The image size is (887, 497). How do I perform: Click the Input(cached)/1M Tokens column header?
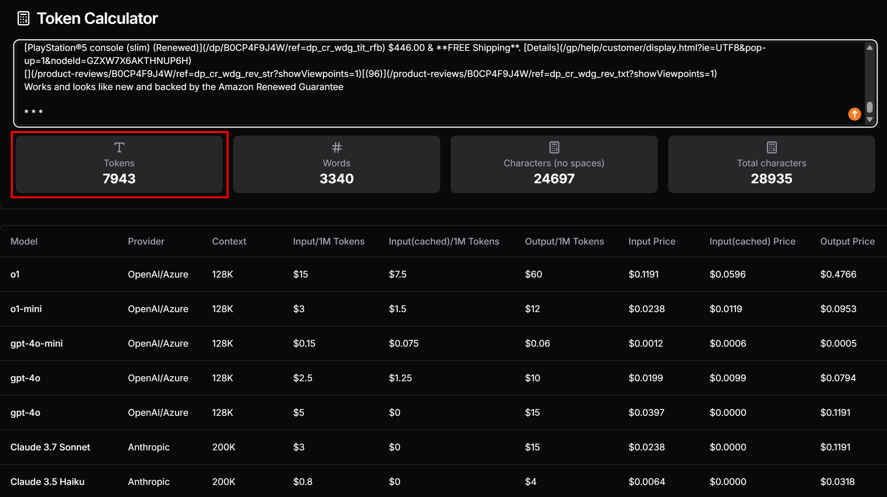[x=444, y=241]
